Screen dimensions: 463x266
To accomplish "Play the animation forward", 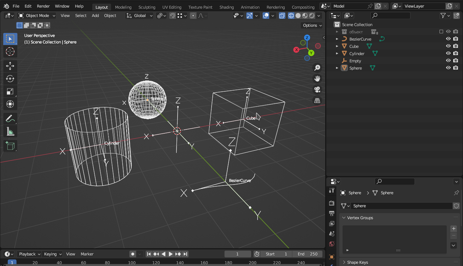I will click(171, 254).
